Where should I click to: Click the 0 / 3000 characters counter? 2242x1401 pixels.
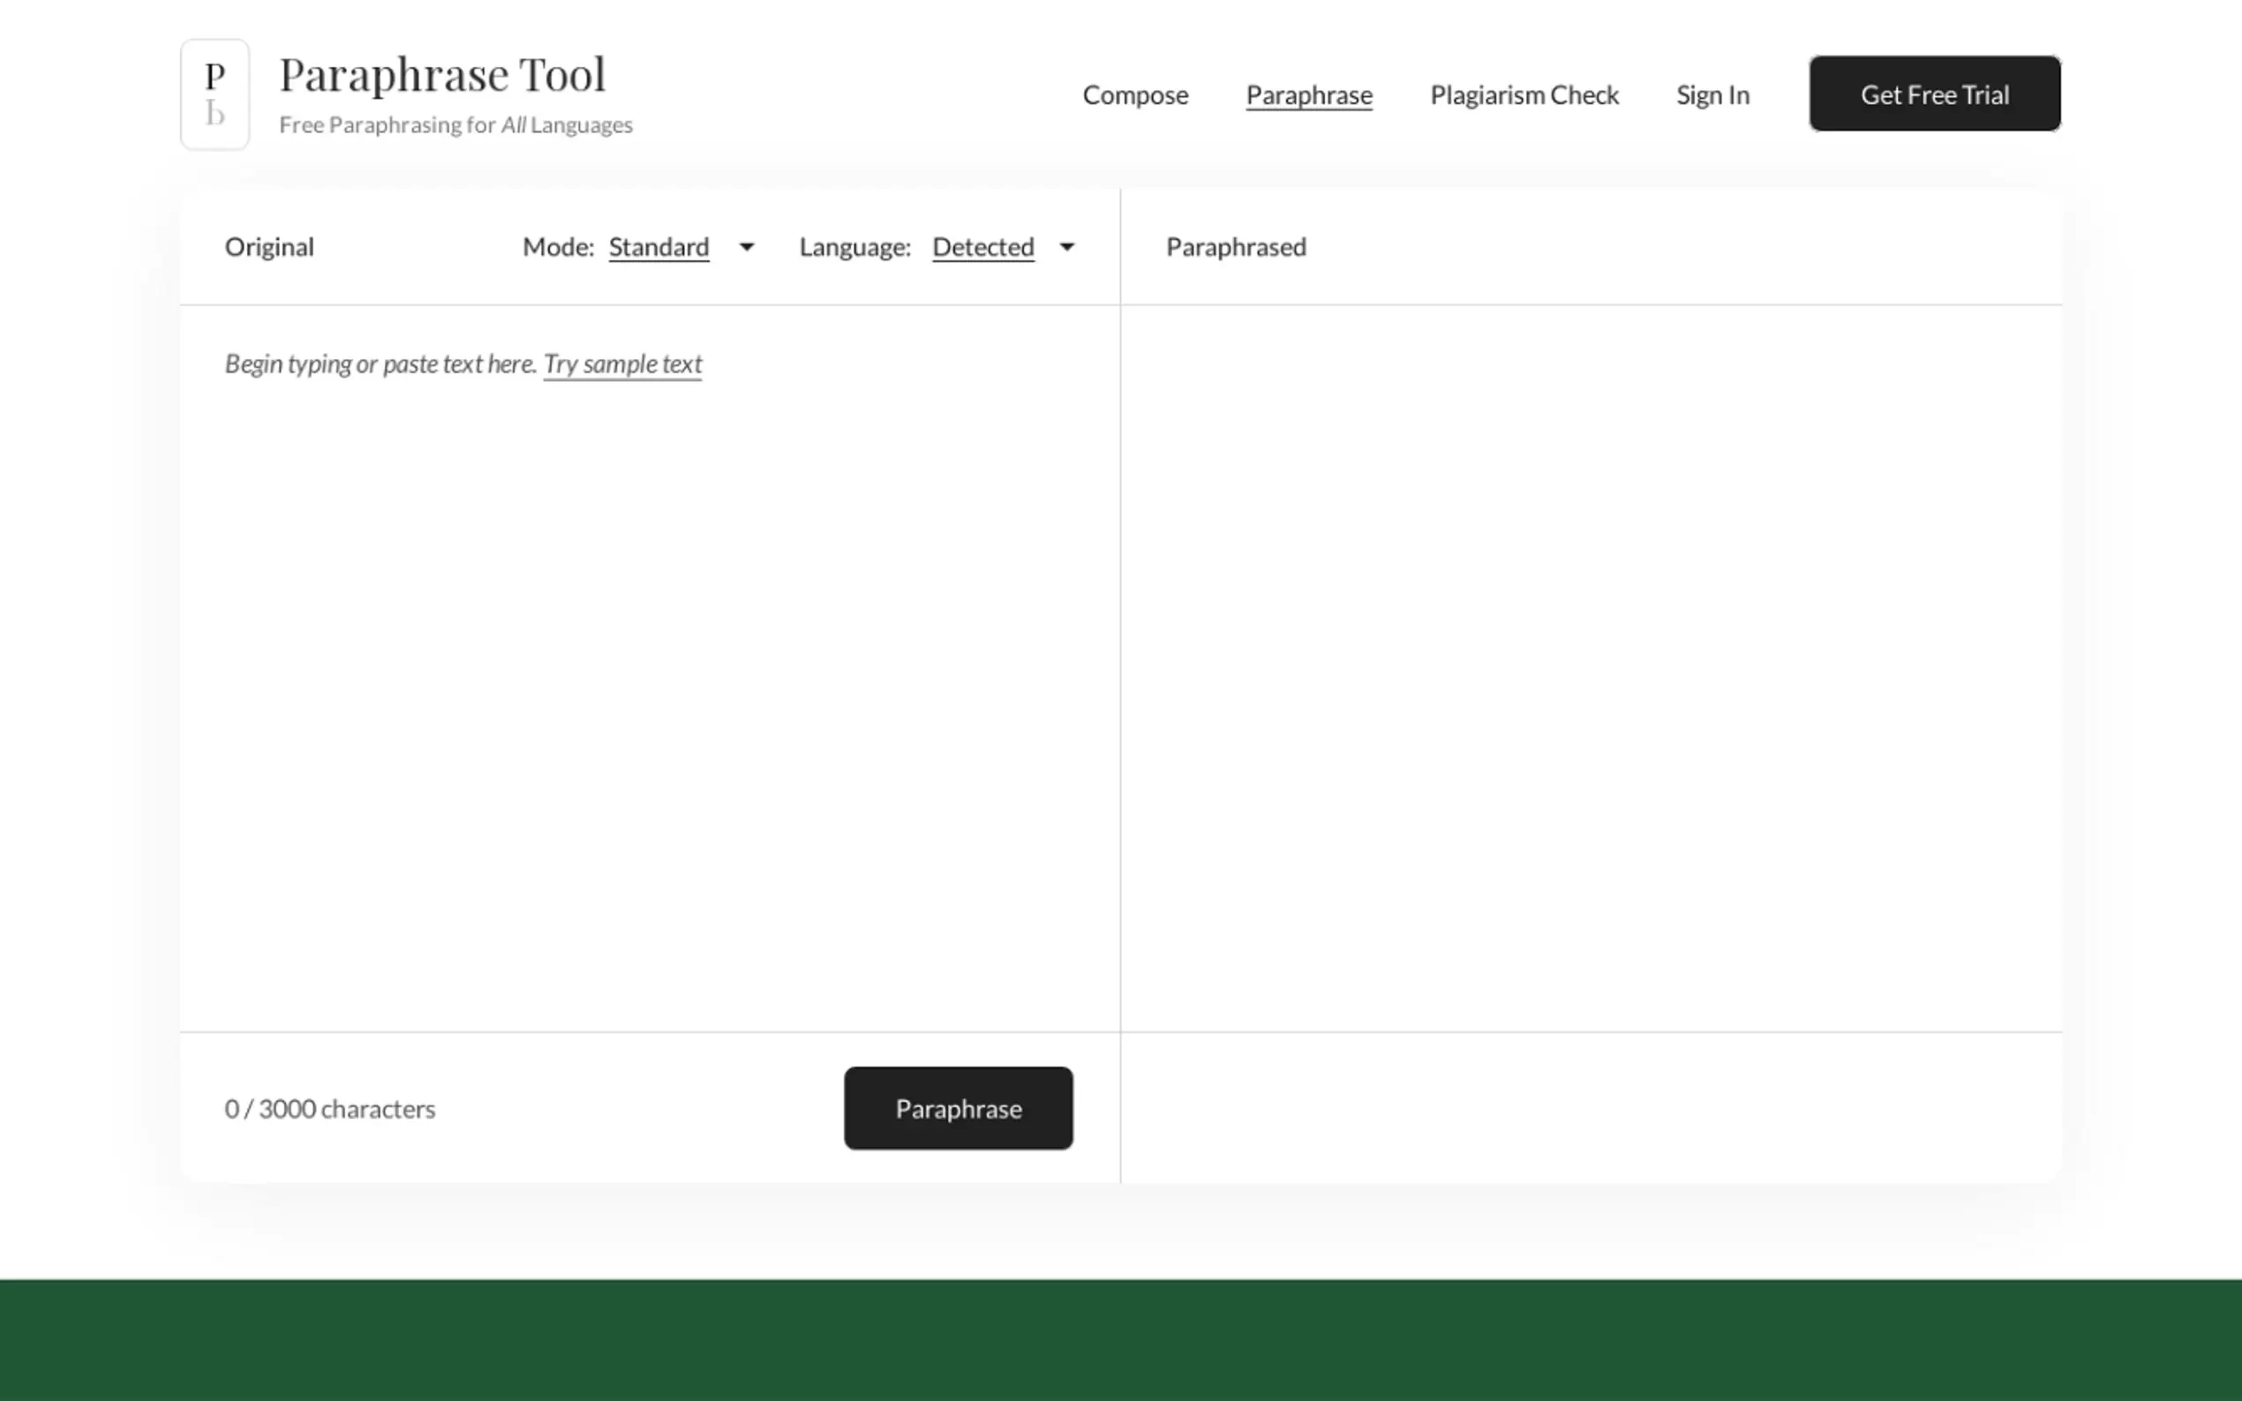[x=330, y=1109]
